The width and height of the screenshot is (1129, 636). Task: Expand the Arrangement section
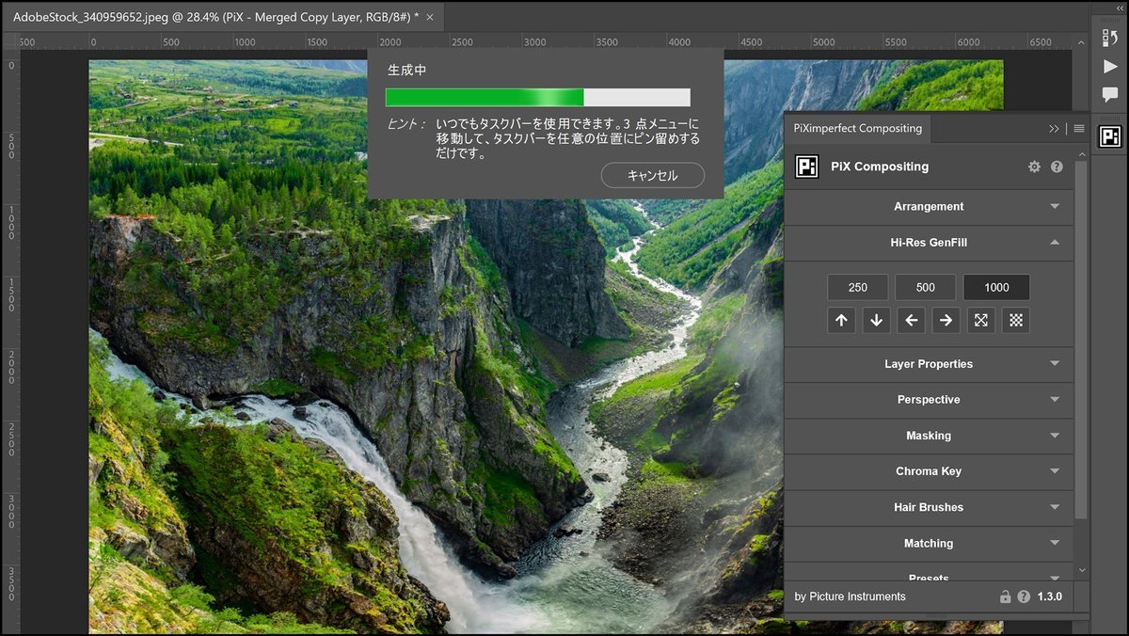[x=929, y=207]
